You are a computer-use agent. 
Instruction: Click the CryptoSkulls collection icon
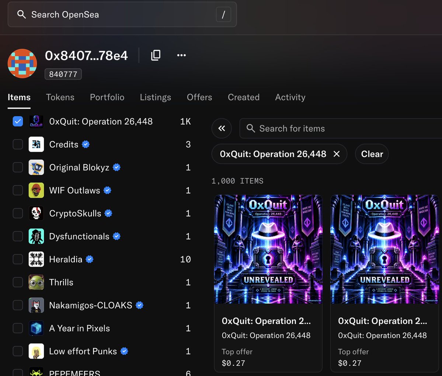[x=36, y=213]
